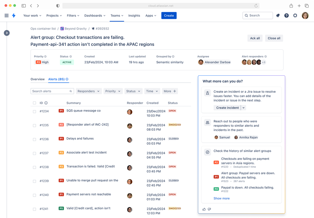The image size is (314, 218).
Task: Open the Safari share icon
Action: (x=291, y=6)
